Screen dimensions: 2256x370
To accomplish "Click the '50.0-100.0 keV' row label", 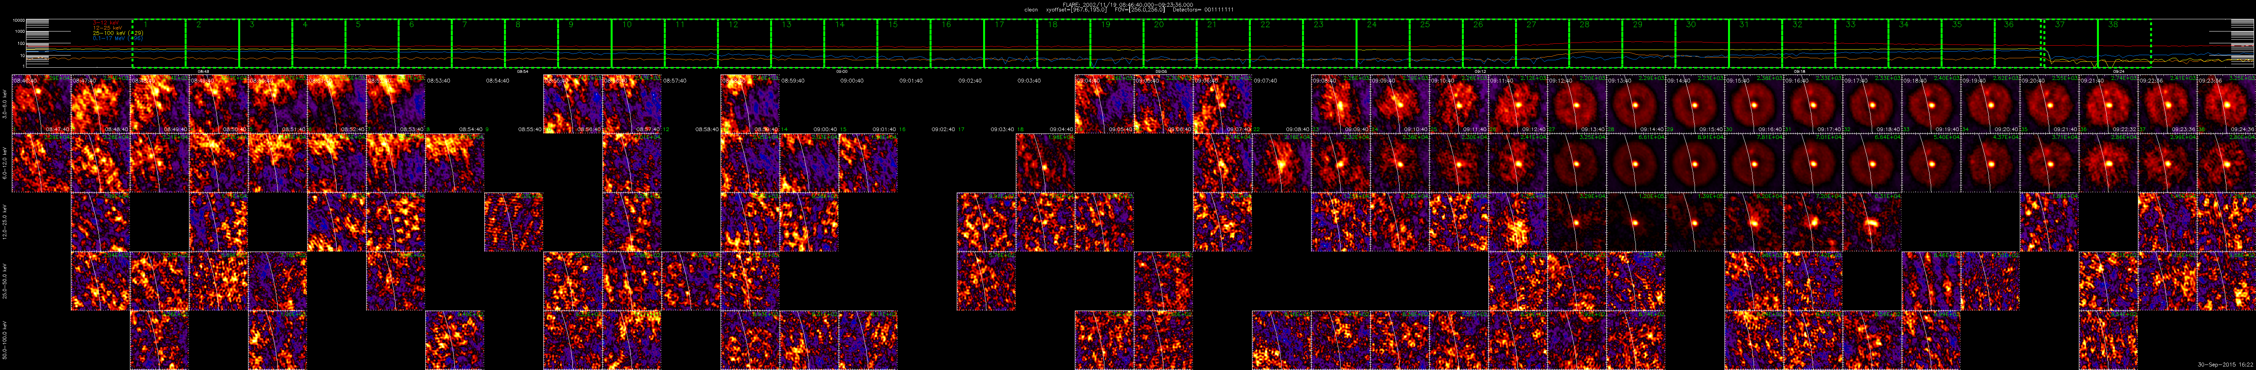I will click(x=5, y=340).
